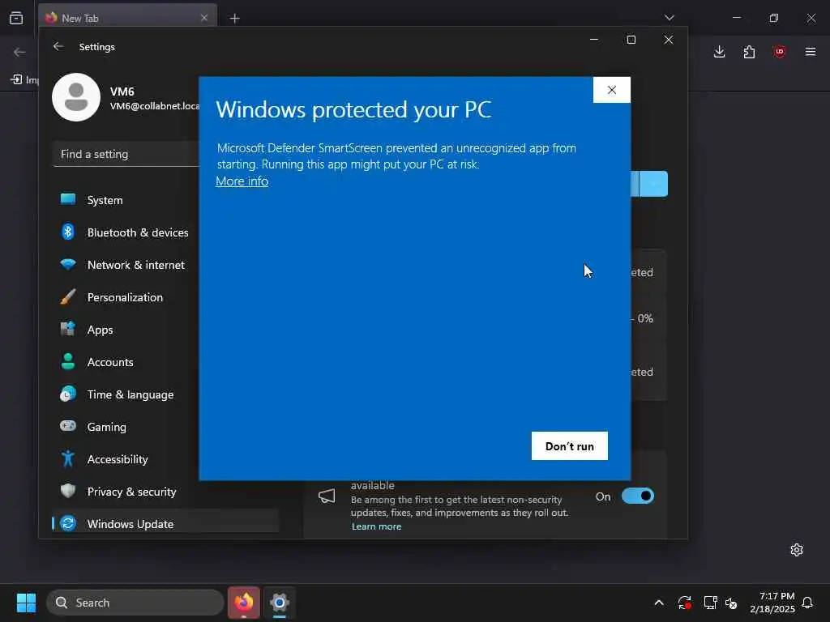The height and width of the screenshot is (622, 830).
Task: Click the muted volume tray icon
Action: pos(731,603)
